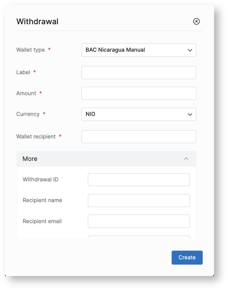Viewport: 228px width, 290px height.
Task: Click into the Amount field
Action: (139, 93)
